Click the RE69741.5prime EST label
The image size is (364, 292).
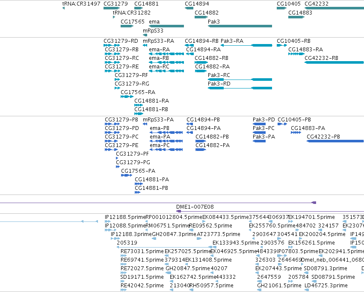[x=142, y=260]
